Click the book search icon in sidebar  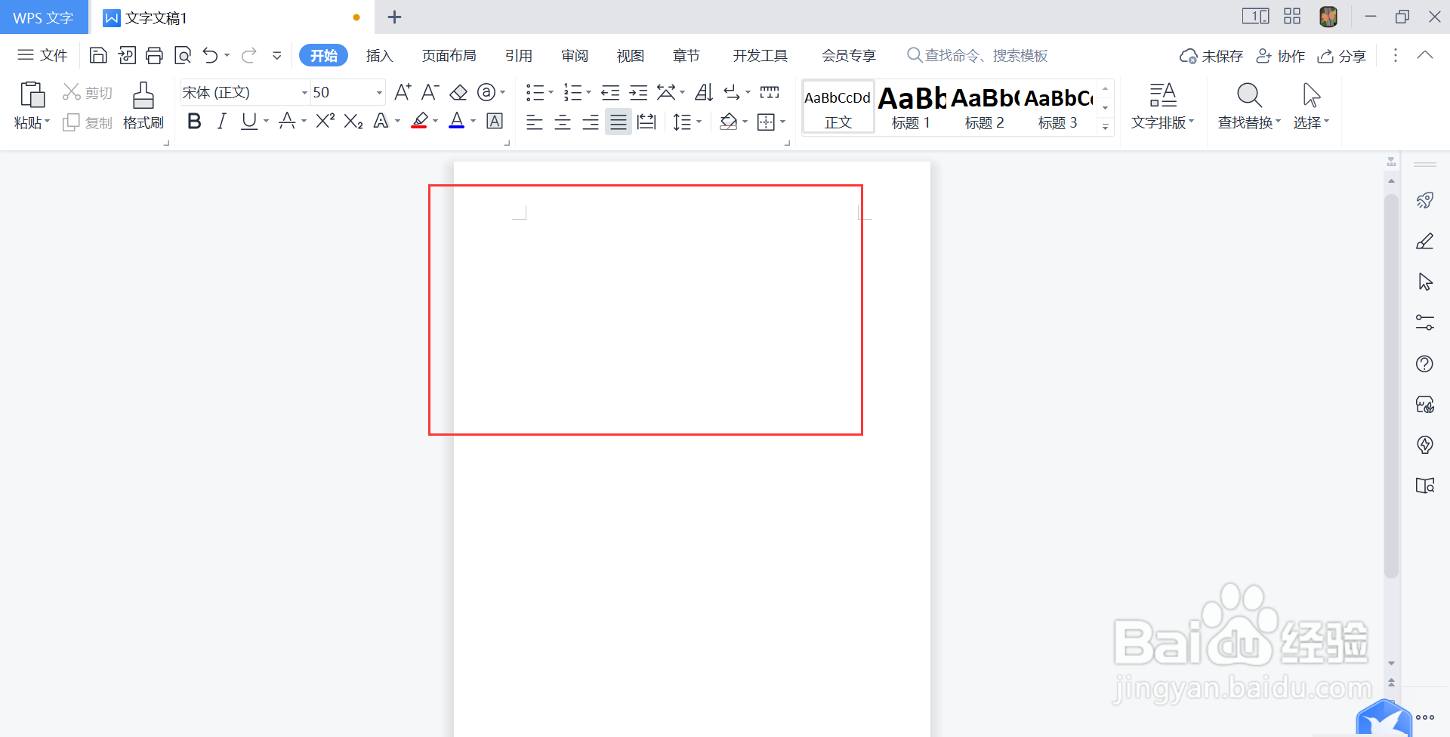1425,486
